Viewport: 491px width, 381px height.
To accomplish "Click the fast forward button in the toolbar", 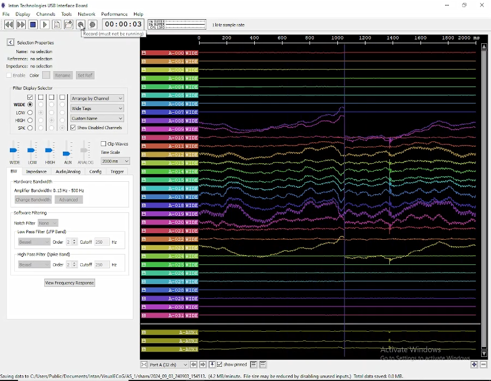I will pyautogui.click(x=21, y=25).
